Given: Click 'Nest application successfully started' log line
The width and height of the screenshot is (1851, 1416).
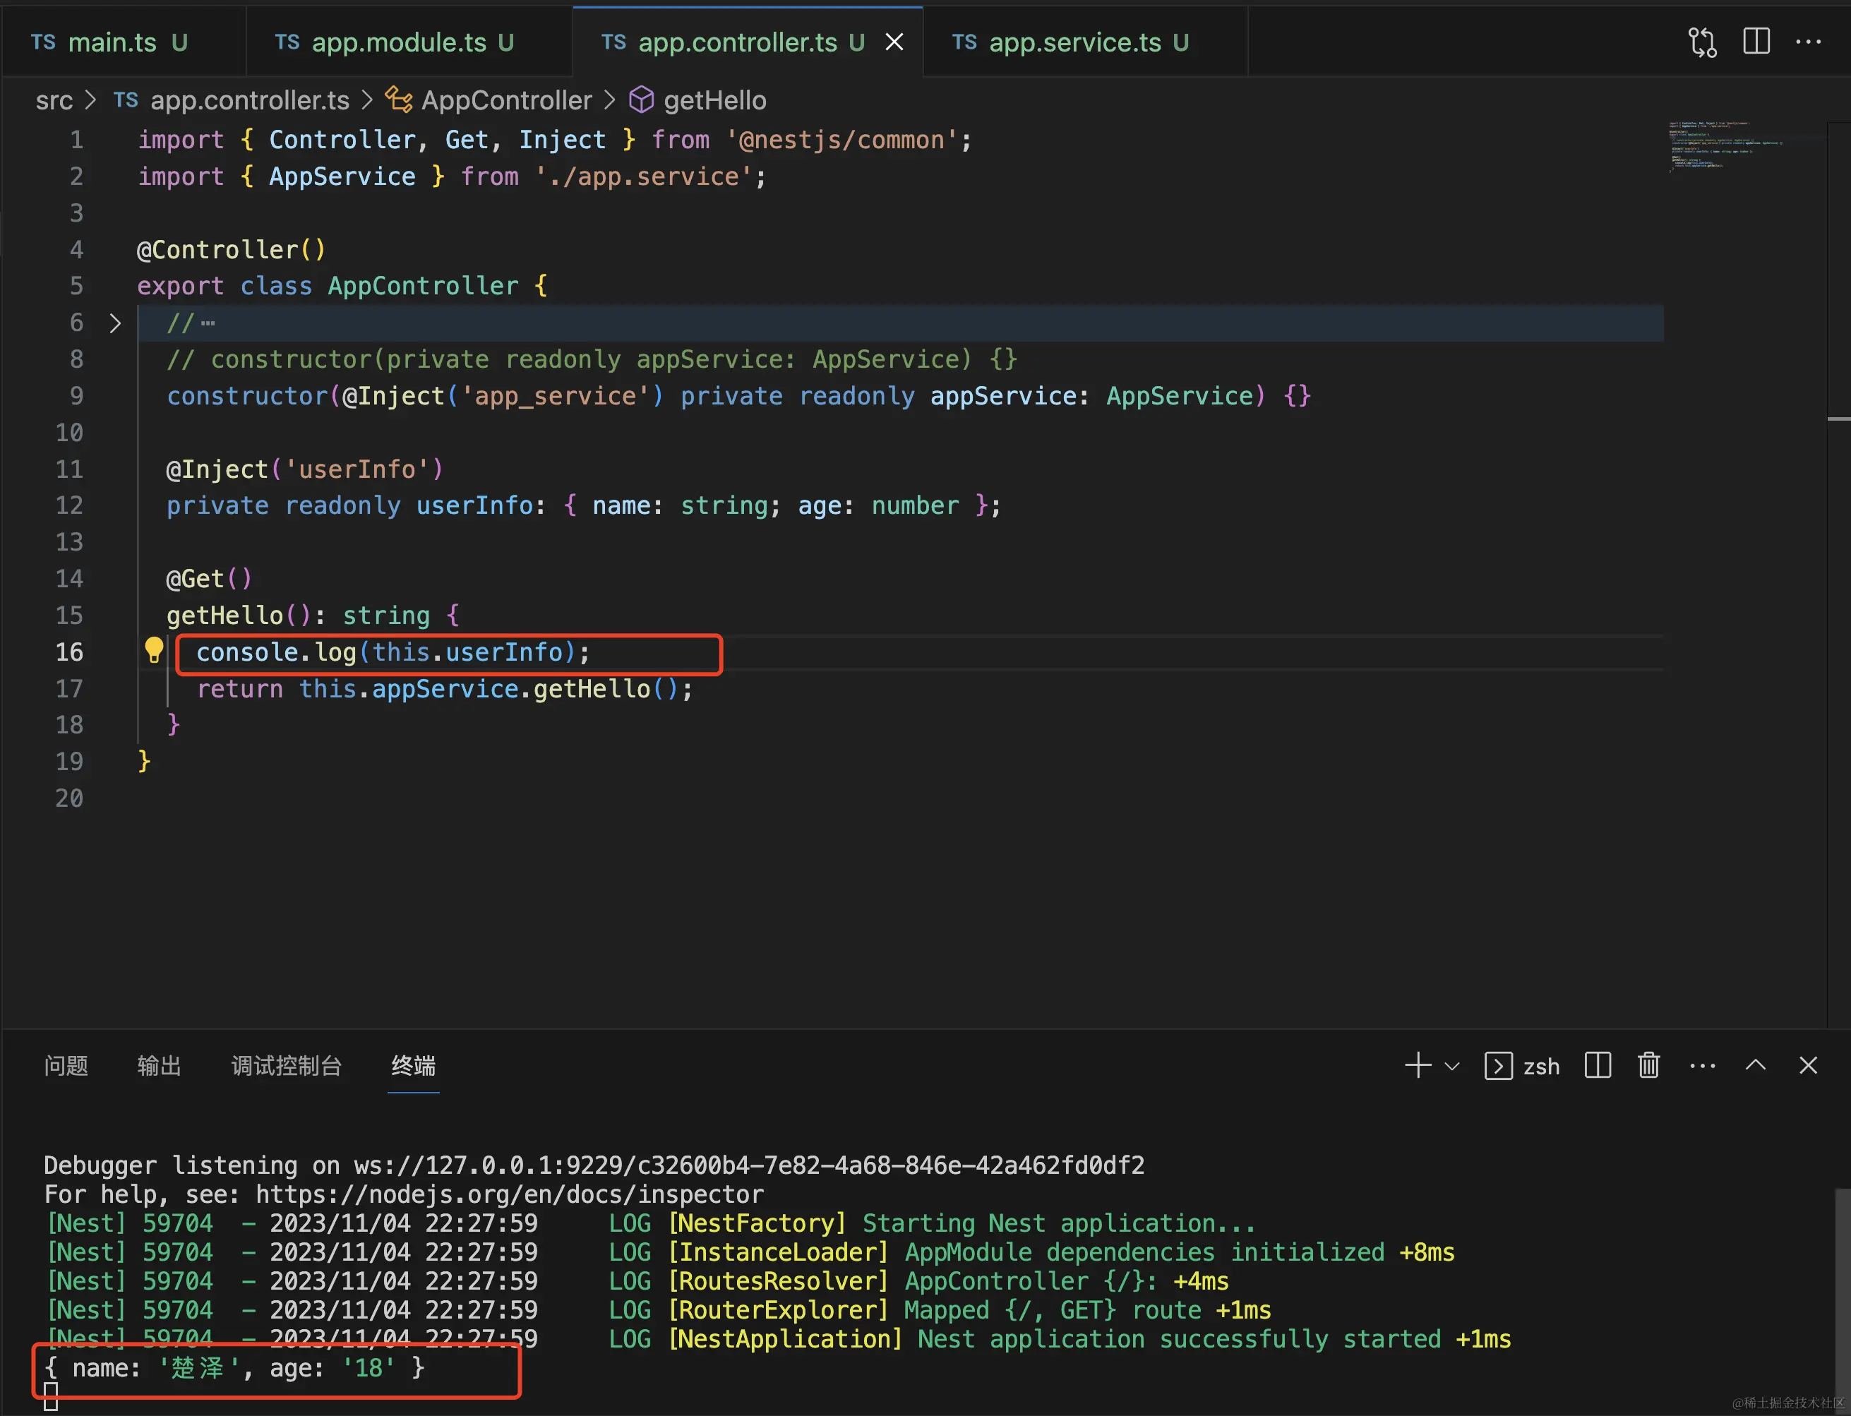Looking at the screenshot, I should click(x=1178, y=1338).
